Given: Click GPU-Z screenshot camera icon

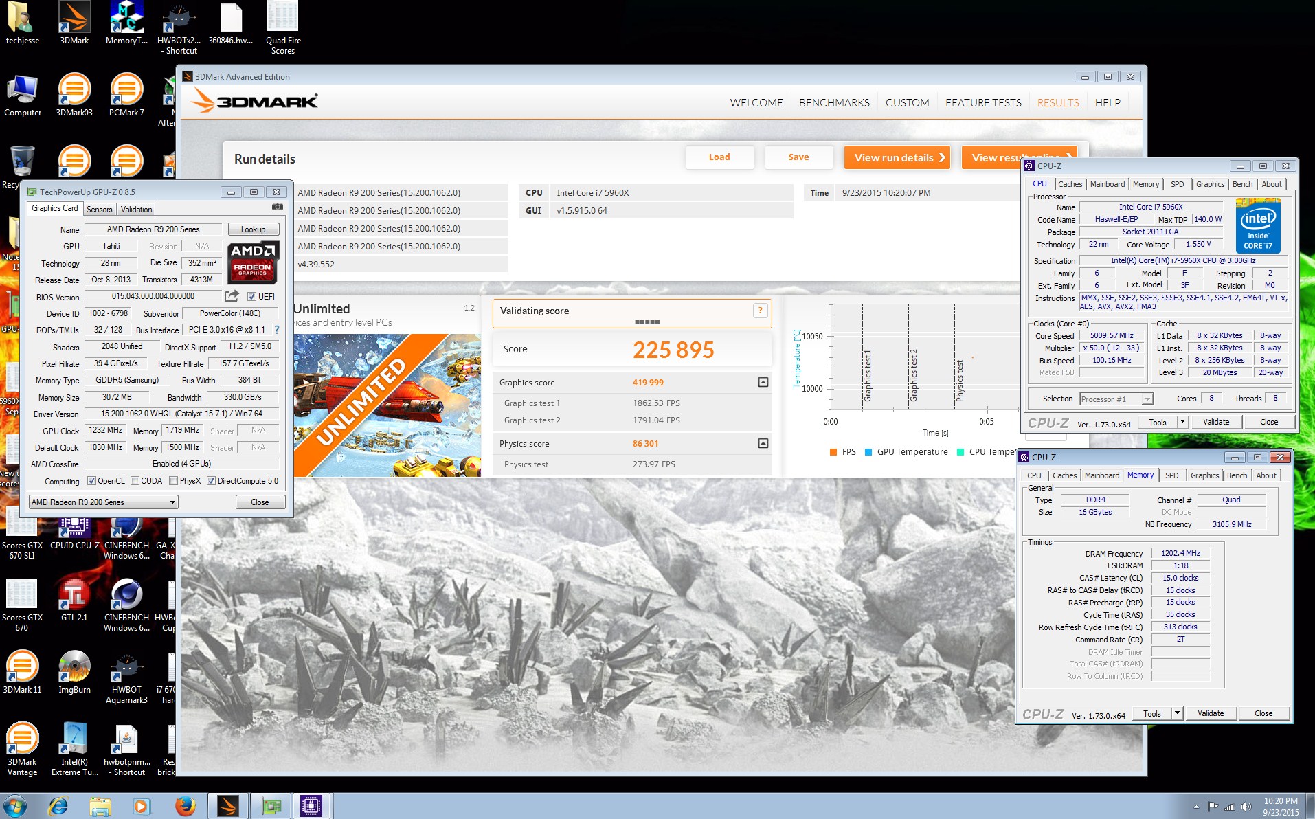Looking at the screenshot, I should coord(277,206).
